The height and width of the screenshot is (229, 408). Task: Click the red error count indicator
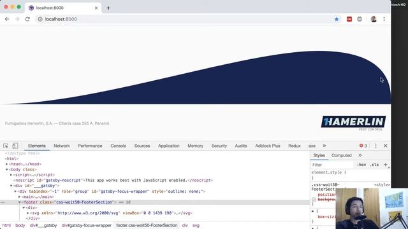(363, 146)
